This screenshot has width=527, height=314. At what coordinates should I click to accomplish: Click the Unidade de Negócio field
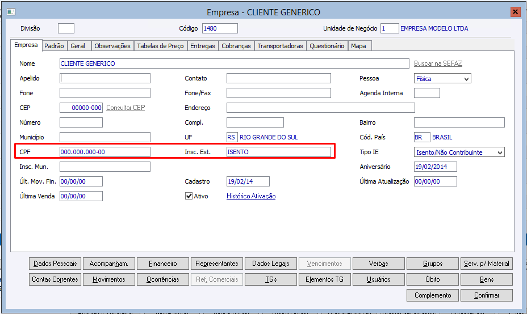(x=390, y=28)
